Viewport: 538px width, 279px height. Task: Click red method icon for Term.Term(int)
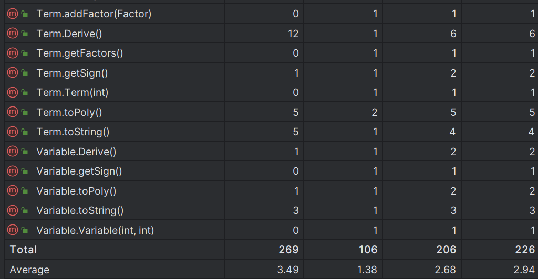point(13,92)
